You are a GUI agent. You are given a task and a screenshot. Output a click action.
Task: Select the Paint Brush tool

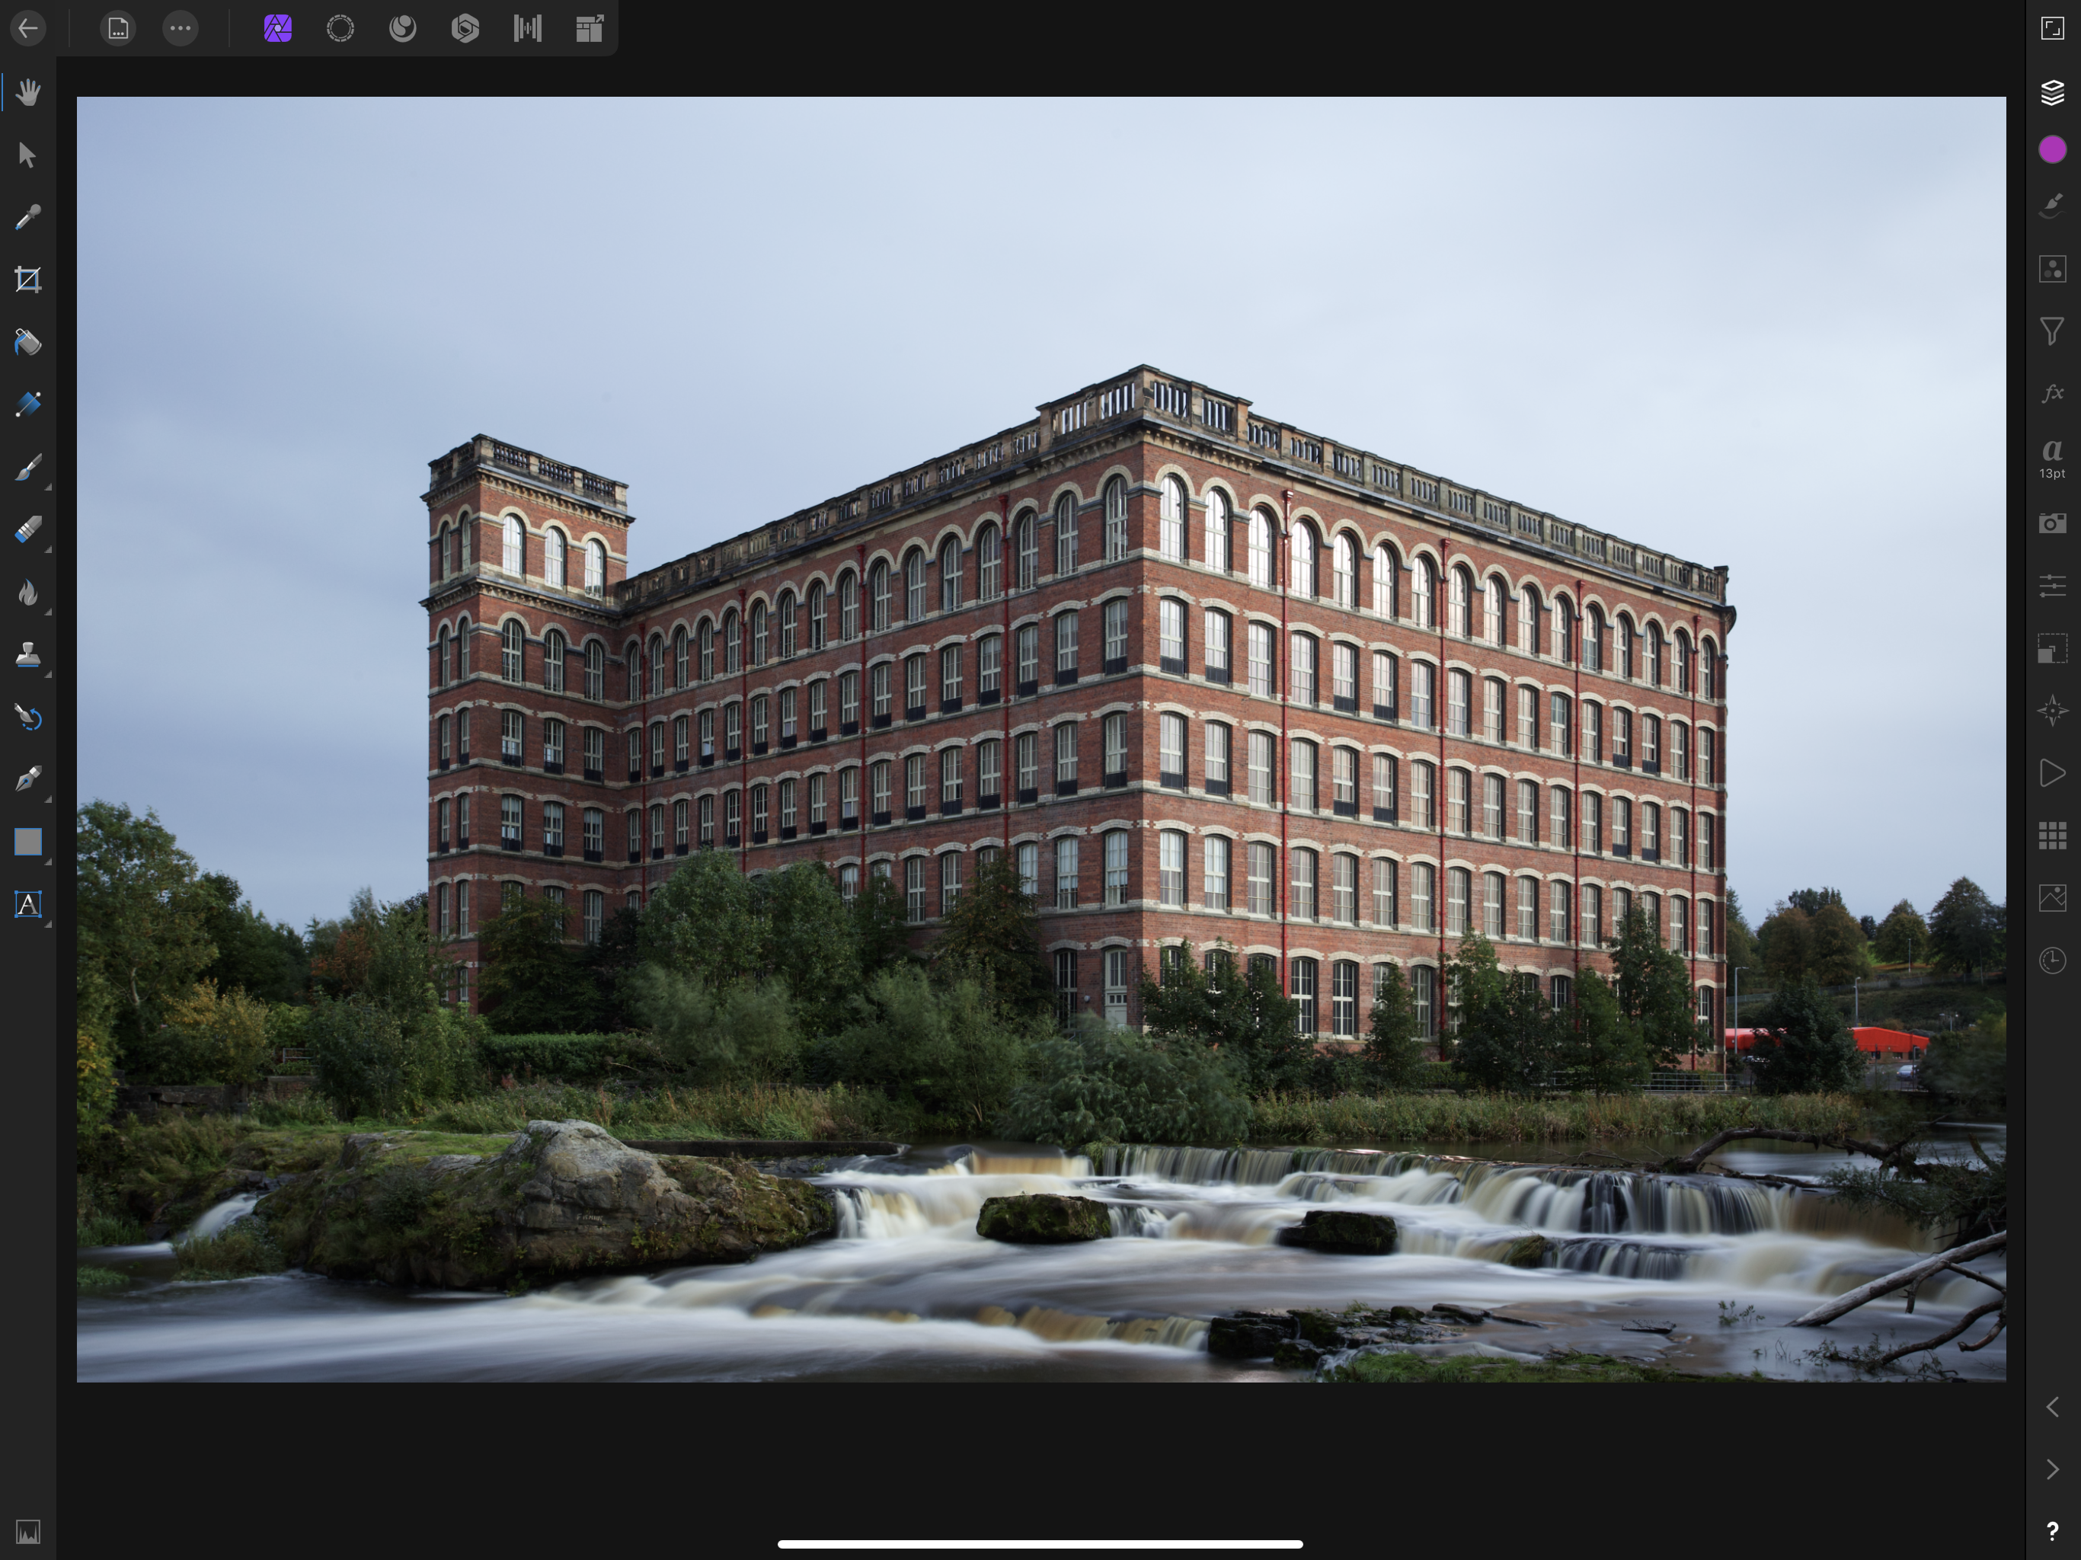click(28, 467)
